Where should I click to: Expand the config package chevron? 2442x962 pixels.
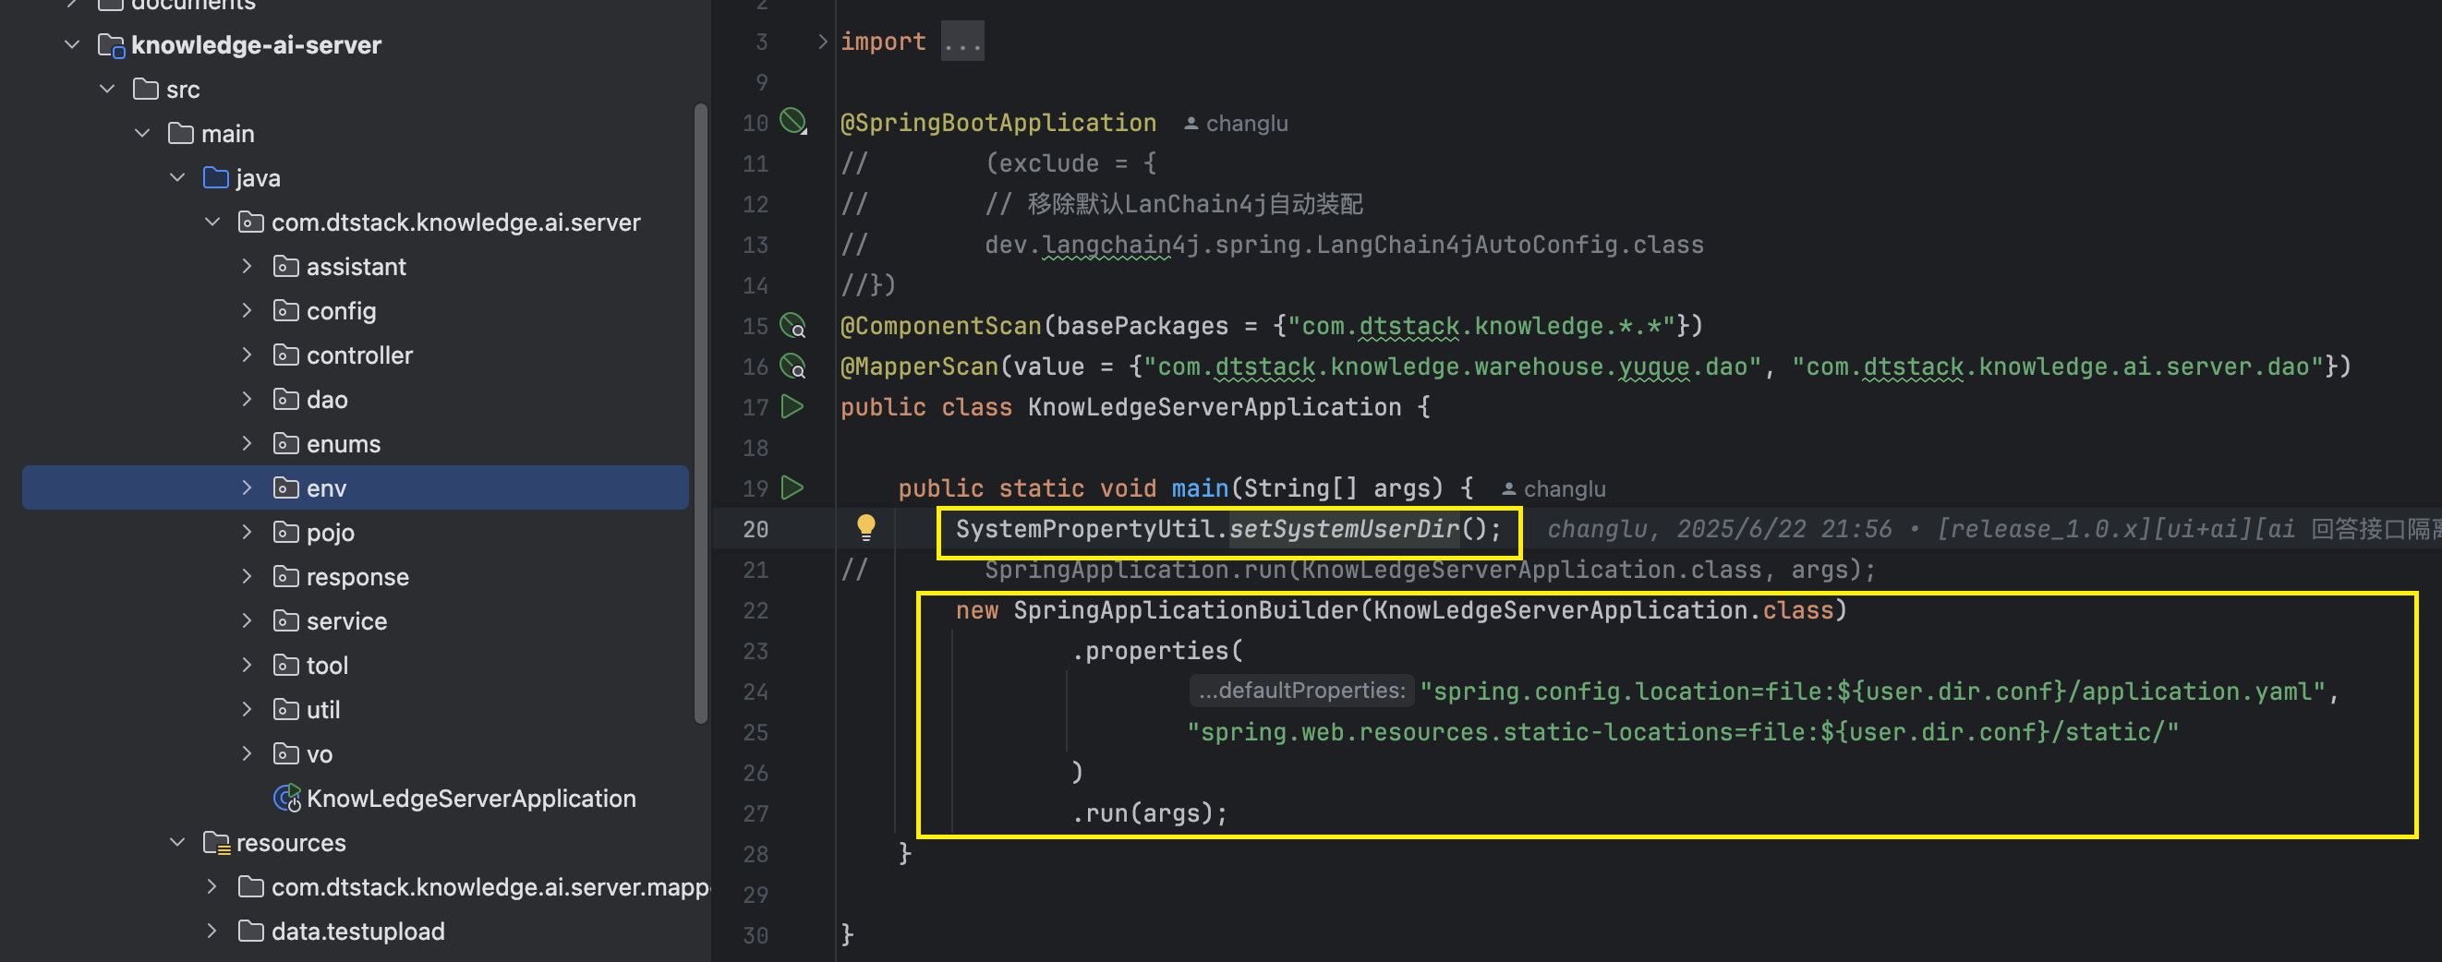click(247, 311)
